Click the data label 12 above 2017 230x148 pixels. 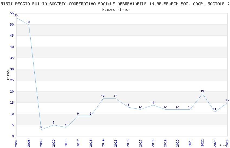click(140, 107)
